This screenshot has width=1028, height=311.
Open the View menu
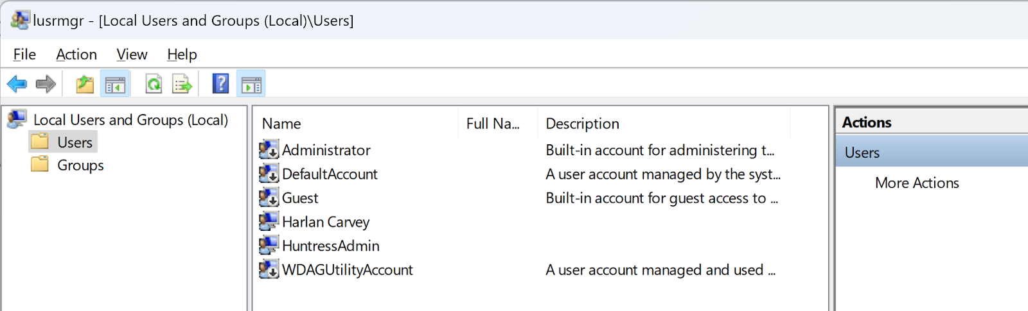point(132,55)
